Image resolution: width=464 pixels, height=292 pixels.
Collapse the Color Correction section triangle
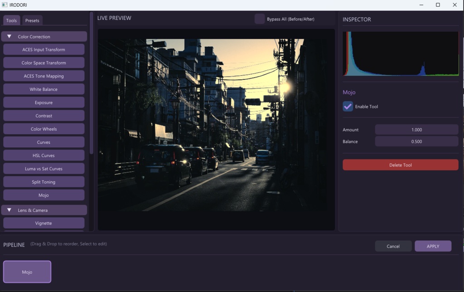click(x=9, y=36)
